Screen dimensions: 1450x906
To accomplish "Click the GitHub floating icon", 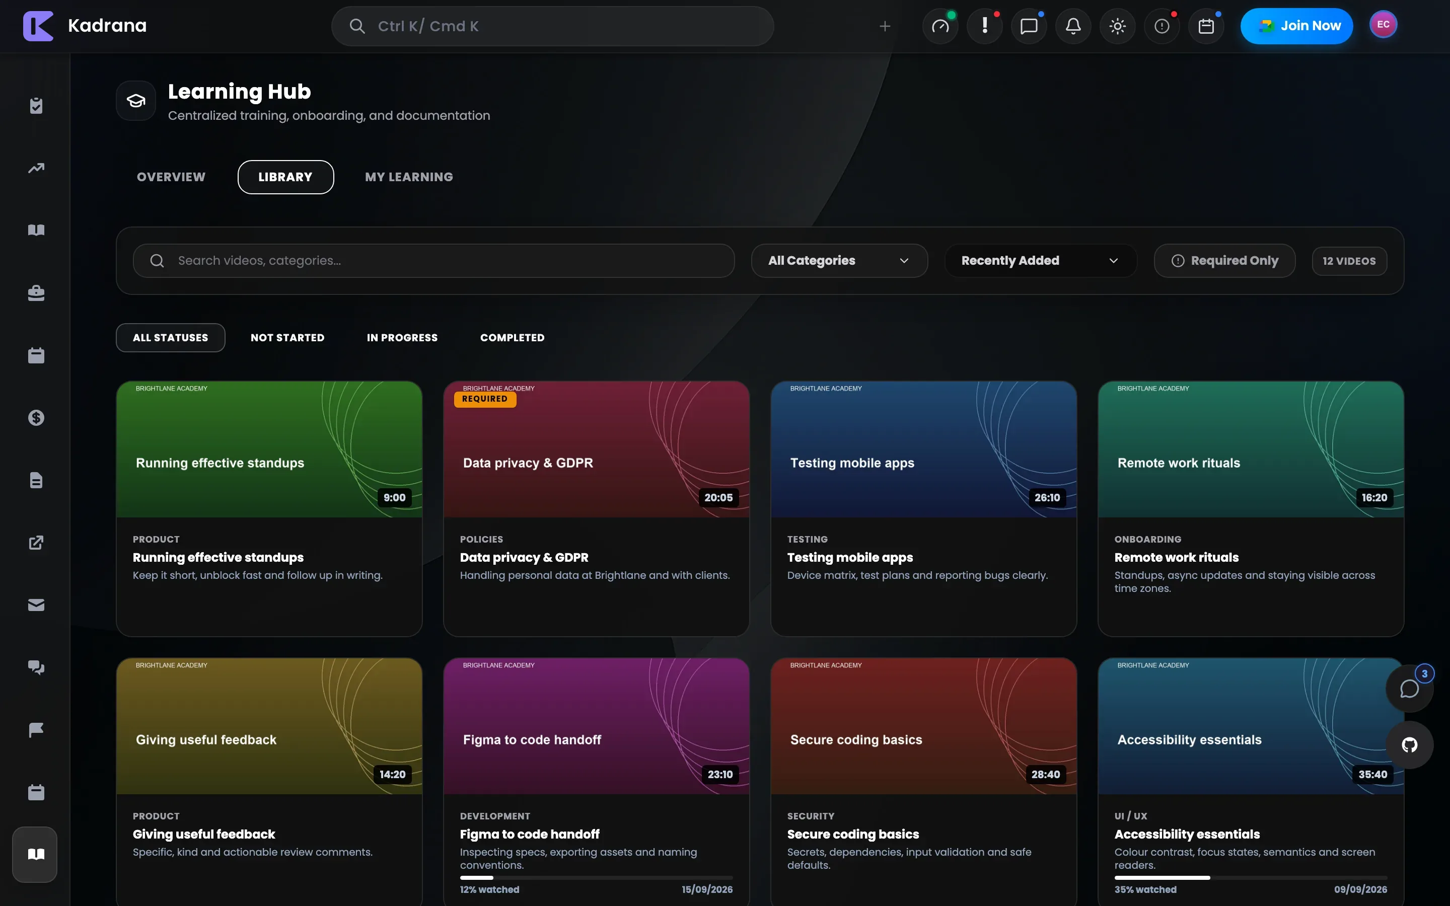I will coord(1409,745).
